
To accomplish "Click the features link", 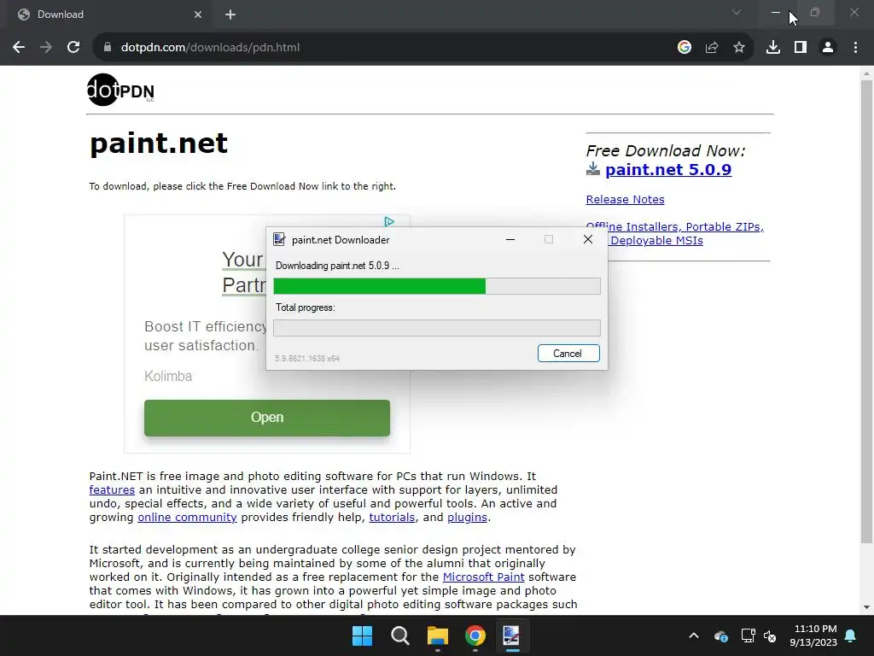I will point(112,489).
